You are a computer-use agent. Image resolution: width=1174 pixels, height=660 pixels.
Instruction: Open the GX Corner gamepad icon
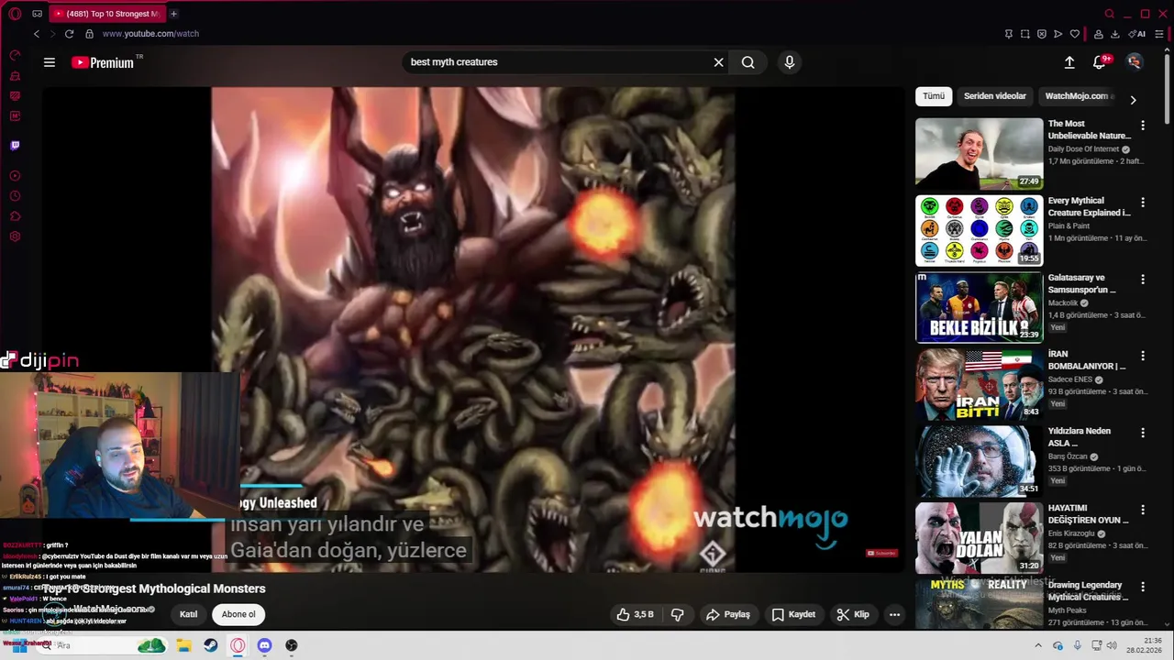(37, 14)
